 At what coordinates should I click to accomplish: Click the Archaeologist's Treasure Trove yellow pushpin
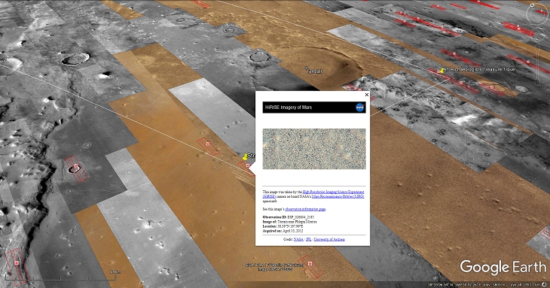coord(442,71)
